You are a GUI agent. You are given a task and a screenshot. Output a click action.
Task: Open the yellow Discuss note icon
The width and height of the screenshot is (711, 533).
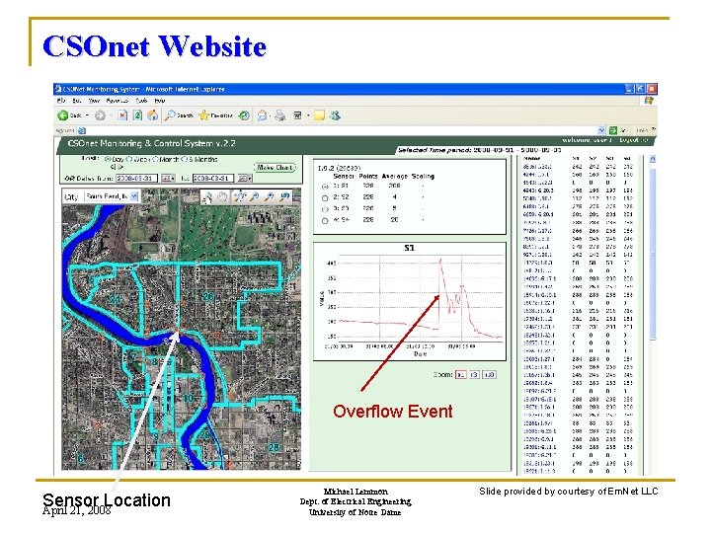pos(319,115)
